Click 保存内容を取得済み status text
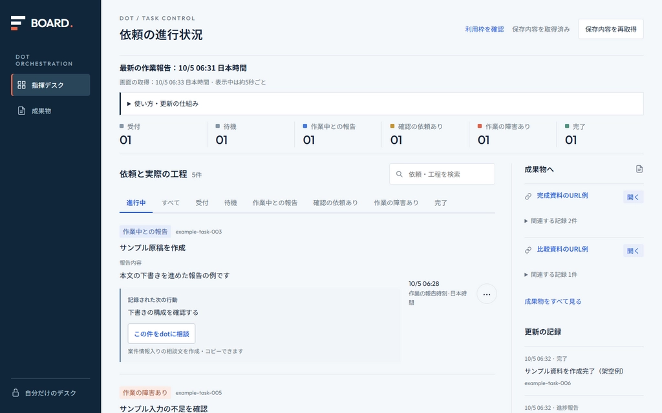The image size is (662, 413). pos(541,29)
